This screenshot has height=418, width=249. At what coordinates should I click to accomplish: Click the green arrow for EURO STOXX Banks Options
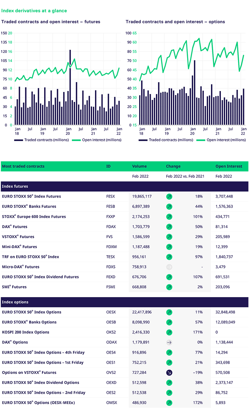[x=169, y=322]
